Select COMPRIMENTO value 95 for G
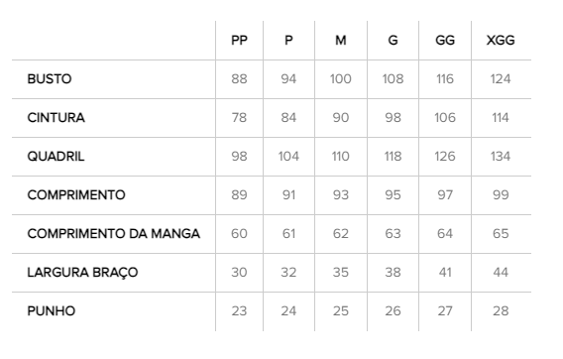Screen dimensions: 563x359 (393, 195)
